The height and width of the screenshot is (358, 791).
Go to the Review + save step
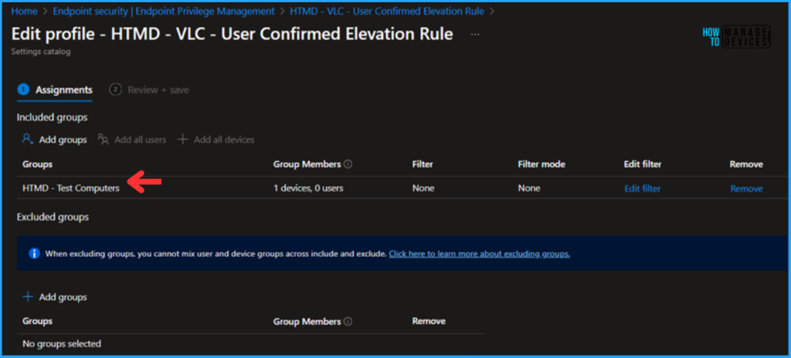[x=149, y=89]
